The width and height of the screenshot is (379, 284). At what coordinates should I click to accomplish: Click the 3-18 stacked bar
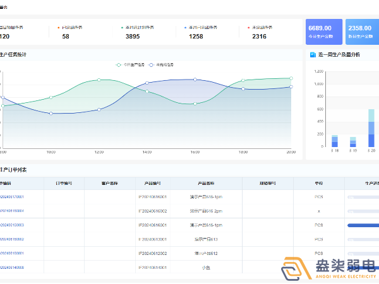[335, 141]
